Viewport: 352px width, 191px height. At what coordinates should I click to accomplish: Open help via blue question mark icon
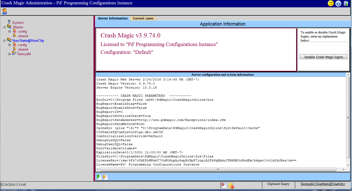coord(338,4)
